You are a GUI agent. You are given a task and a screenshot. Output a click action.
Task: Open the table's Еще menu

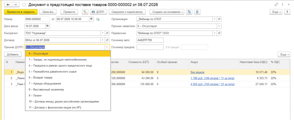tap(284, 55)
